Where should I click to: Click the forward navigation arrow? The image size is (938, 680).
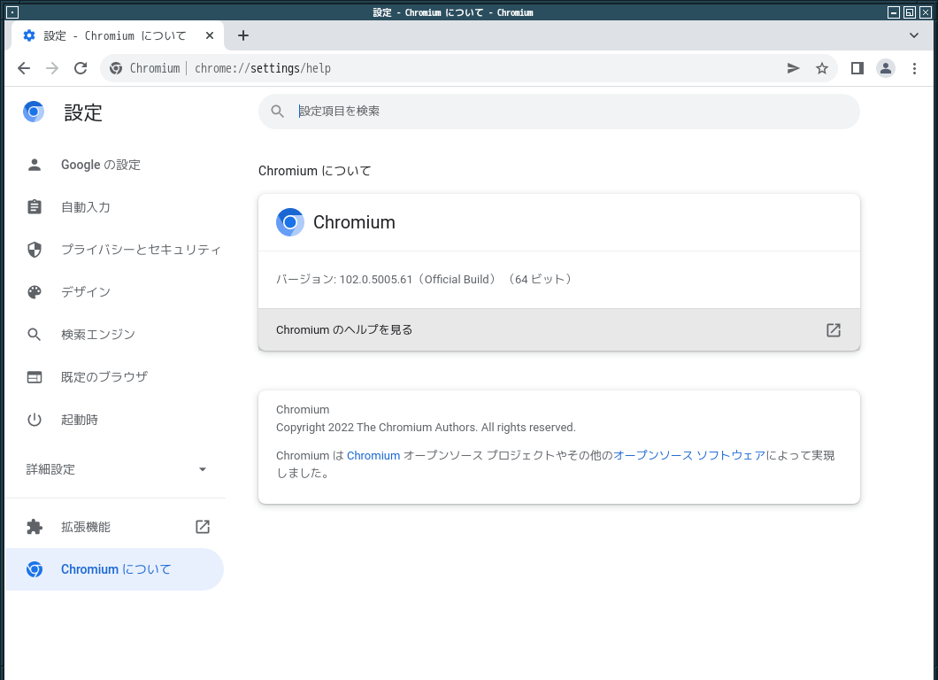[x=52, y=68]
